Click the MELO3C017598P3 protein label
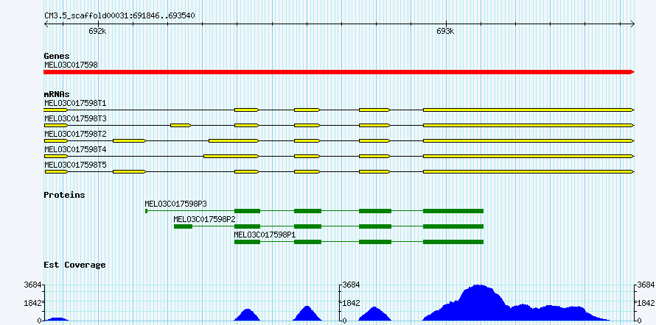Screen dimensions: 656x325 click(x=175, y=204)
